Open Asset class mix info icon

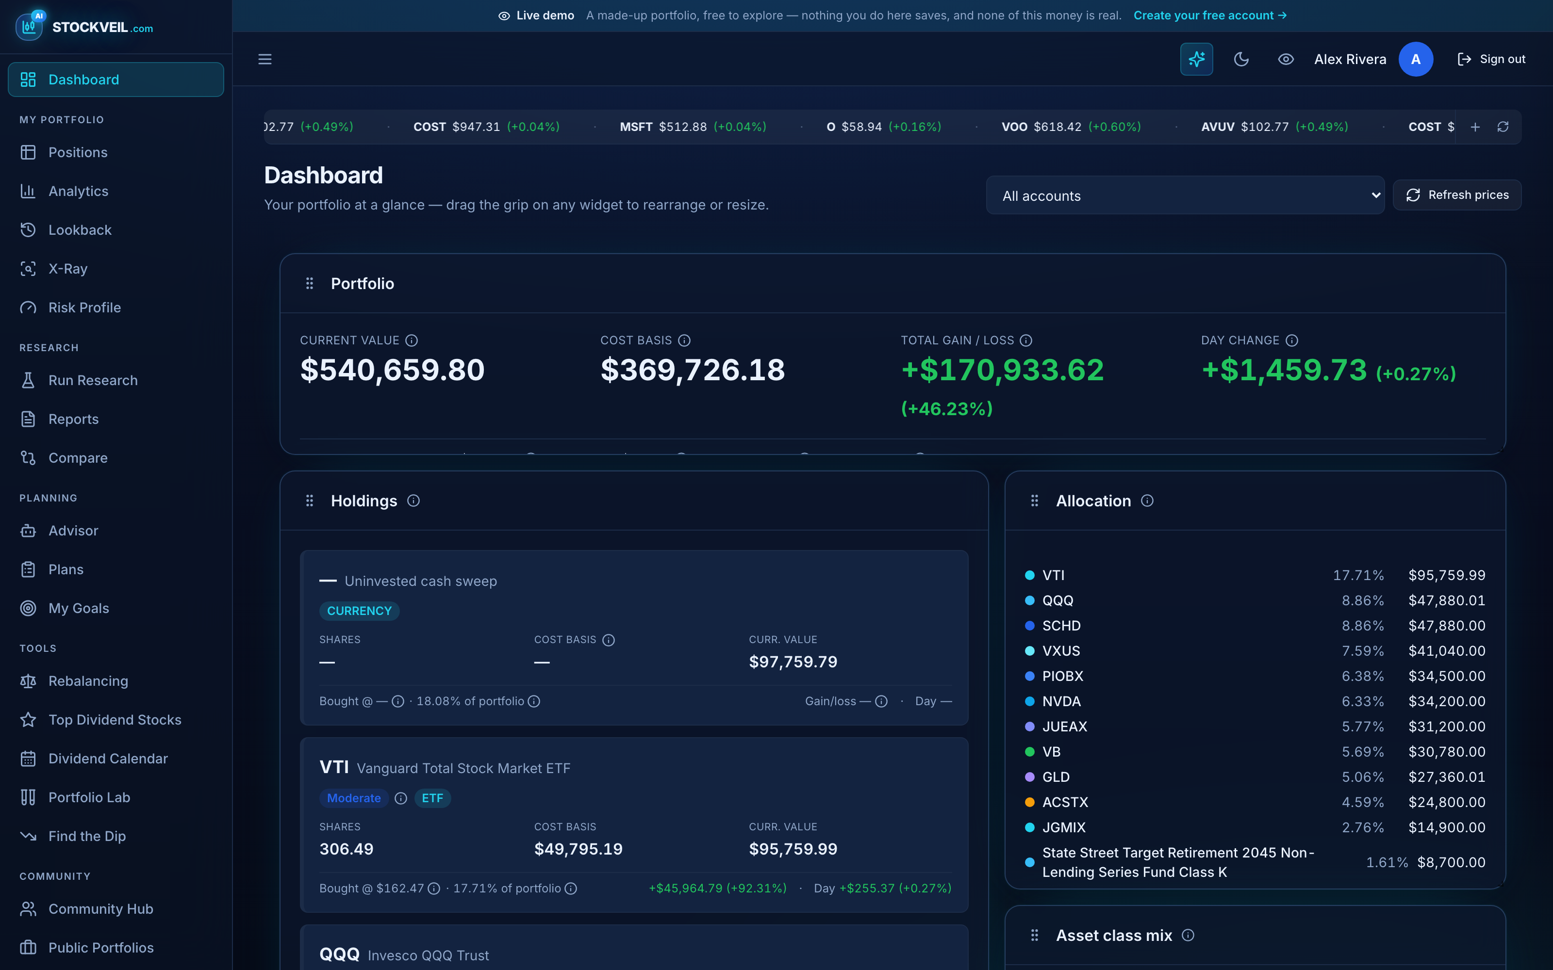[x=1188, y=936]
